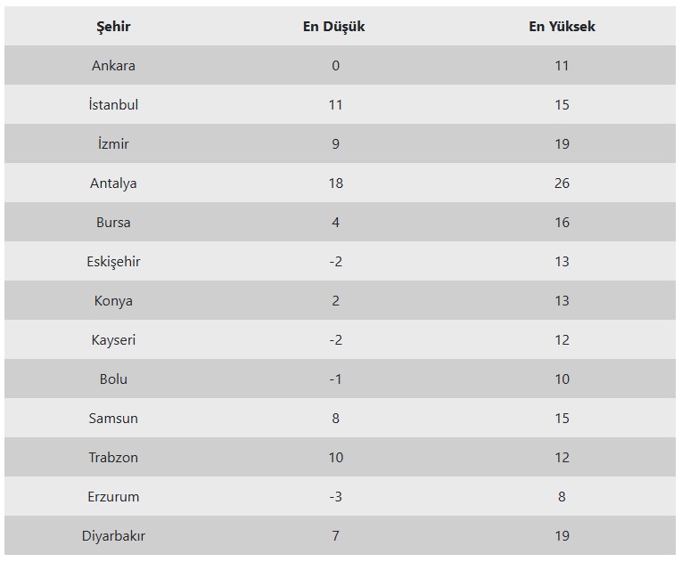682x562 pixels.
Task: Click Trabzon's lowest temperature 10
Action: tap(335, 457)
